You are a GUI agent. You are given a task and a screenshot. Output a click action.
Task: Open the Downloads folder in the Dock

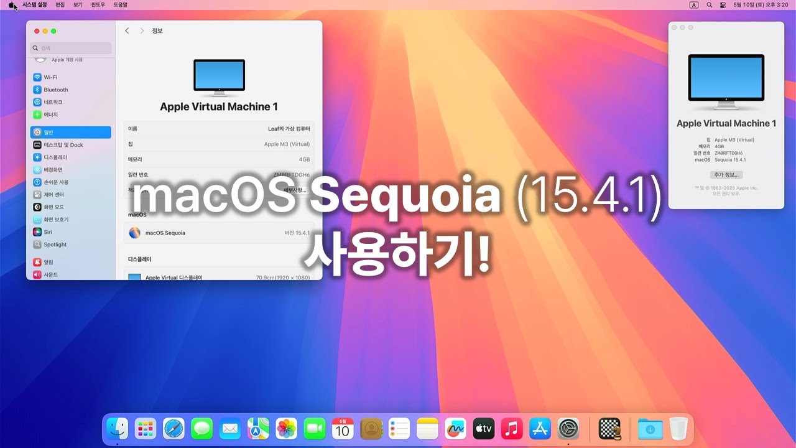(x=650, y=429)
